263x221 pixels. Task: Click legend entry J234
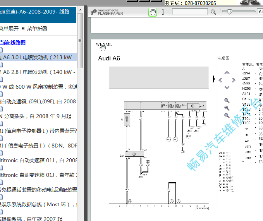246,74
